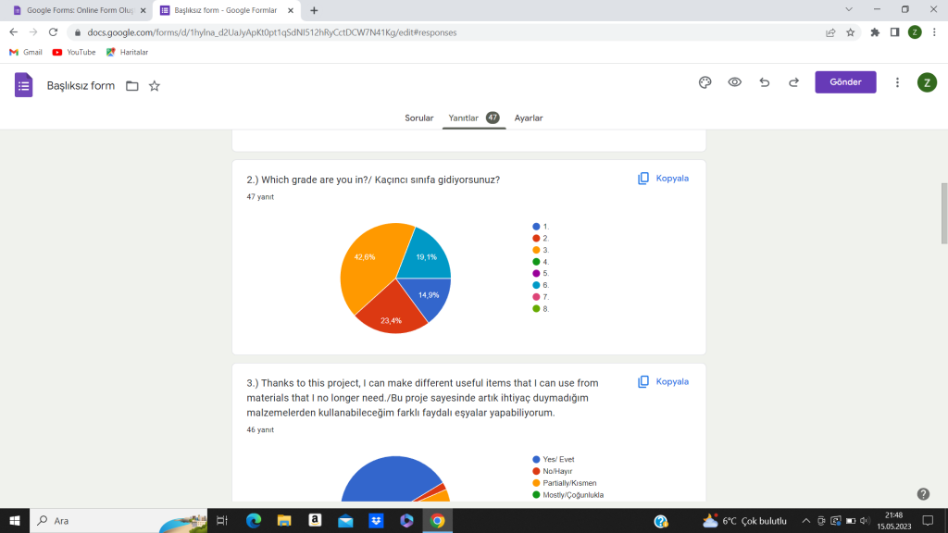Open the theme customization palette

(x=705, y=82)
